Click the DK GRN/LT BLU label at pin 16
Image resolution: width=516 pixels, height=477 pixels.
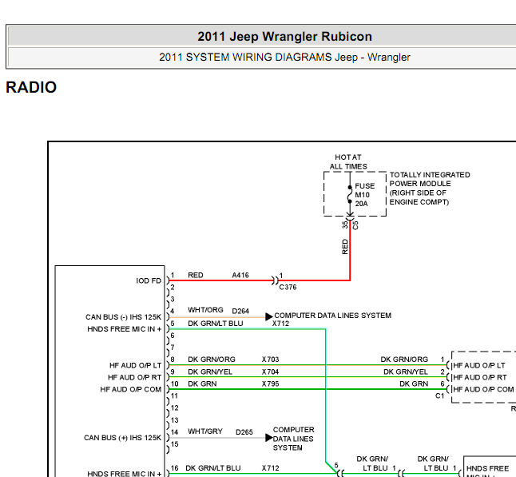213,467
